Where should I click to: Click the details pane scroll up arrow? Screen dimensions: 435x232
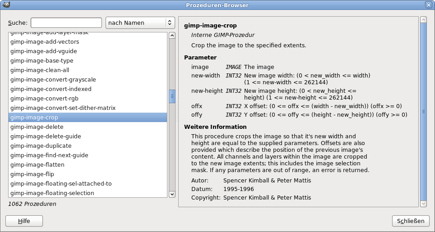(423, 20)
